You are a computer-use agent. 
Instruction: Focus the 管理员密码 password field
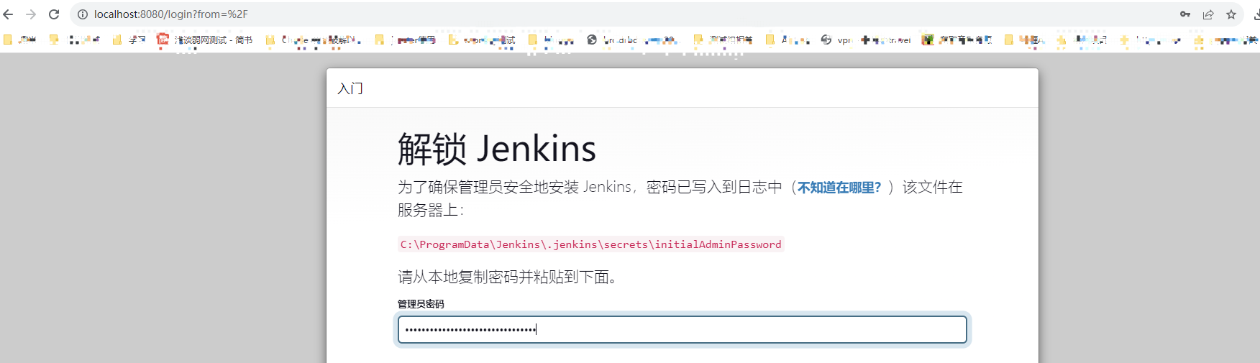[682, 329]
